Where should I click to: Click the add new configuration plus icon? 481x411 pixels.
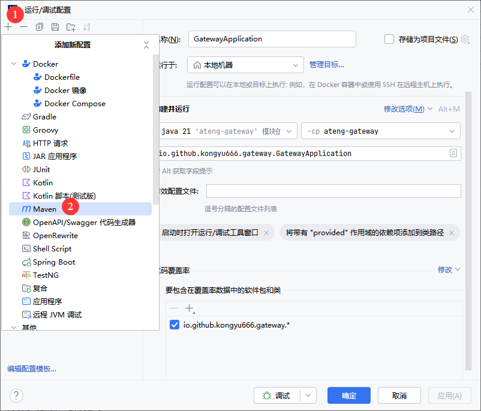8,27
